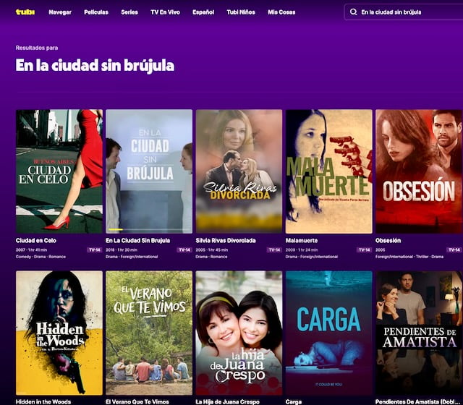The image size is (463, 405).
Task: Open Obsesión poster
Action: [418, 171]
